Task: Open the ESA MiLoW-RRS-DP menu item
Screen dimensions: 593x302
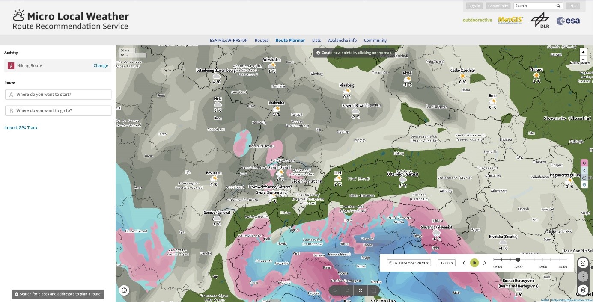Action: pos(229,41)
